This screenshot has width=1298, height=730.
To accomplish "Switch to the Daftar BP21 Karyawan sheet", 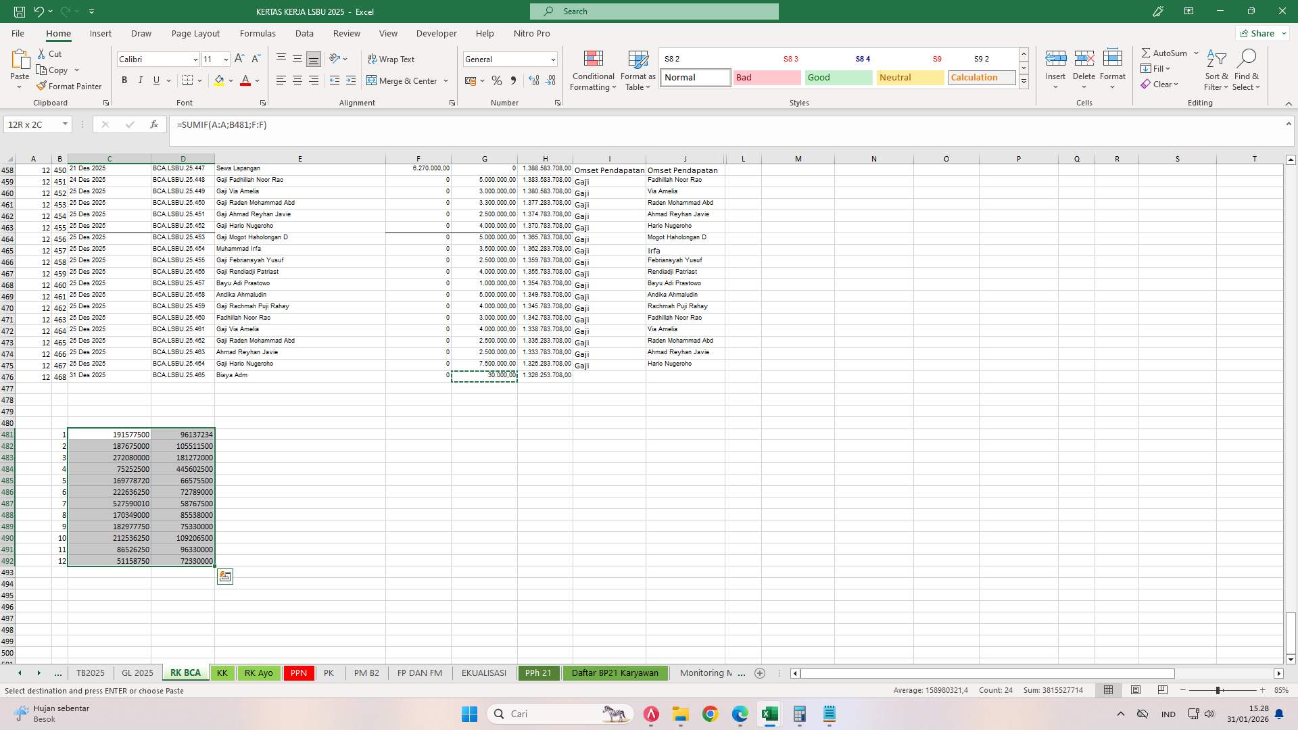I will 615,673.
